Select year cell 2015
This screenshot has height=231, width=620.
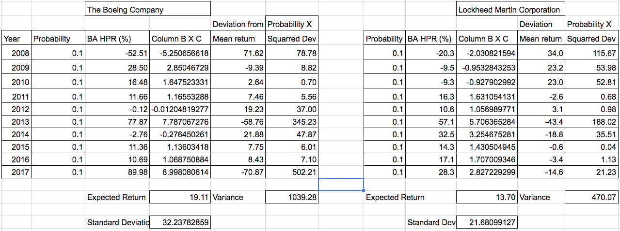point(16,146)
